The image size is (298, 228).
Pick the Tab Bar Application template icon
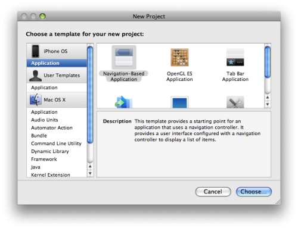point(235,57)
